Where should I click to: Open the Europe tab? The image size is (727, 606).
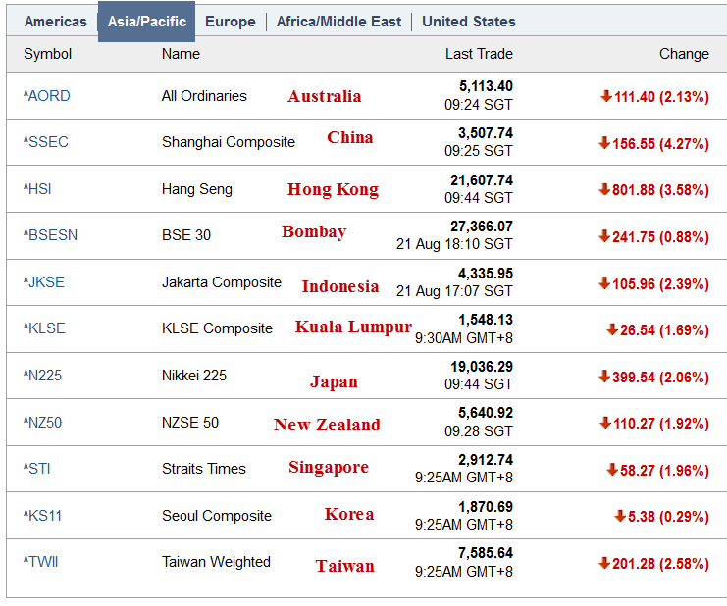(231, 21)
